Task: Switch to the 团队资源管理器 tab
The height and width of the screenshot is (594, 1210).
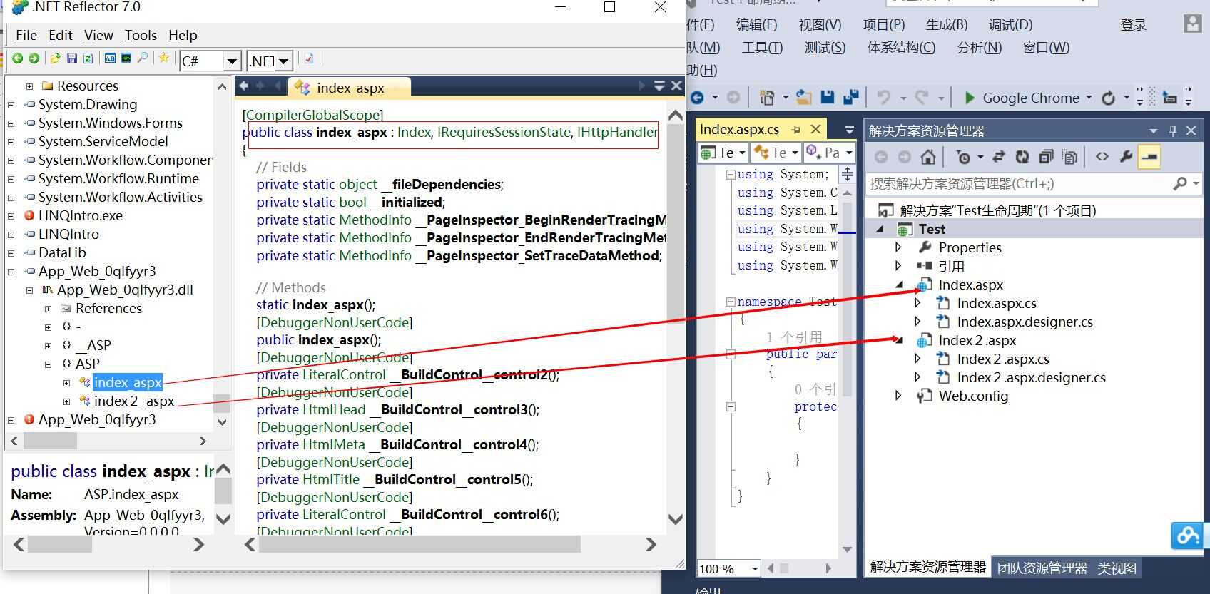Action: pyautogui.click(x=1042, y=568)
